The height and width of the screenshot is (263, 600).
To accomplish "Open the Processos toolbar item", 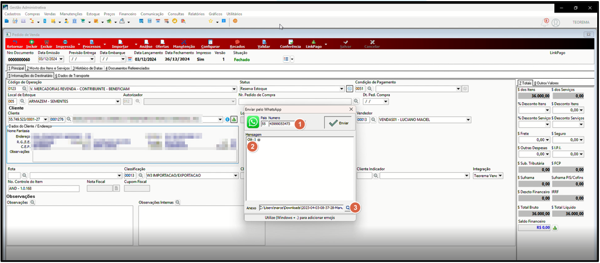I will click(x=91, y=44).
